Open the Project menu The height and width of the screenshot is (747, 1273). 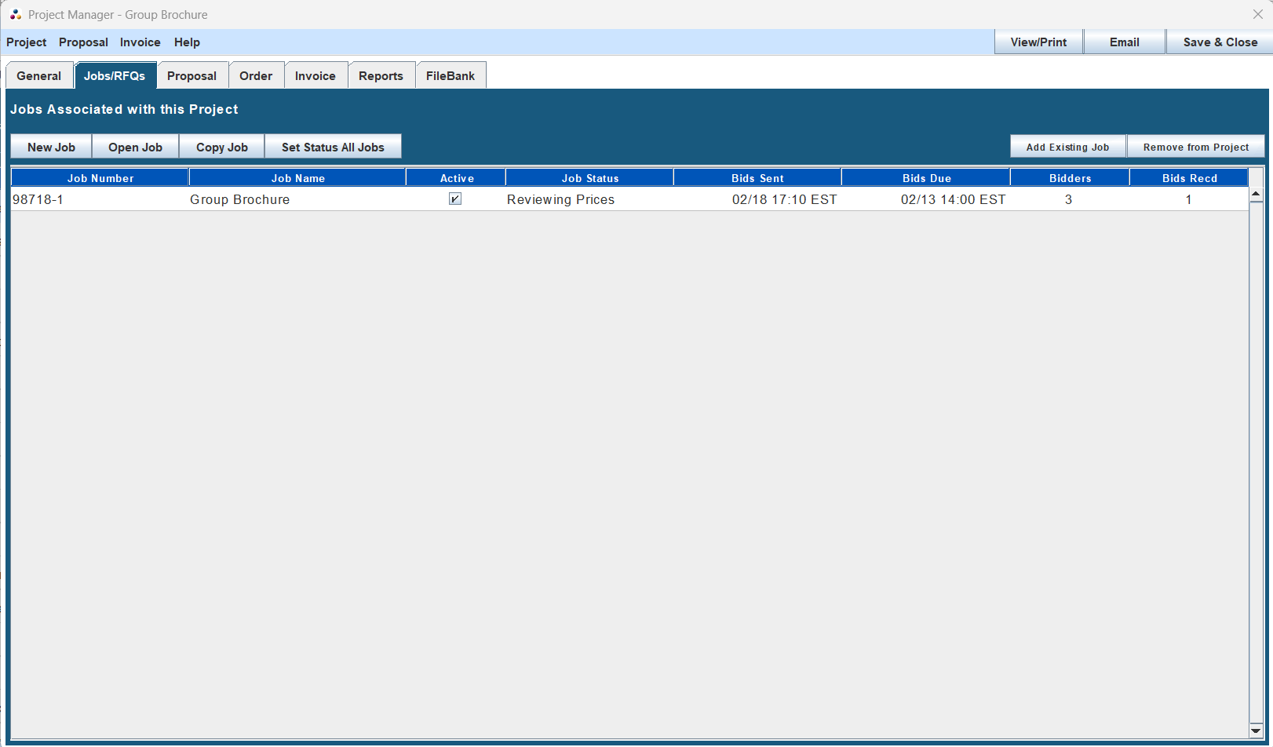click(x=26, y=42)
